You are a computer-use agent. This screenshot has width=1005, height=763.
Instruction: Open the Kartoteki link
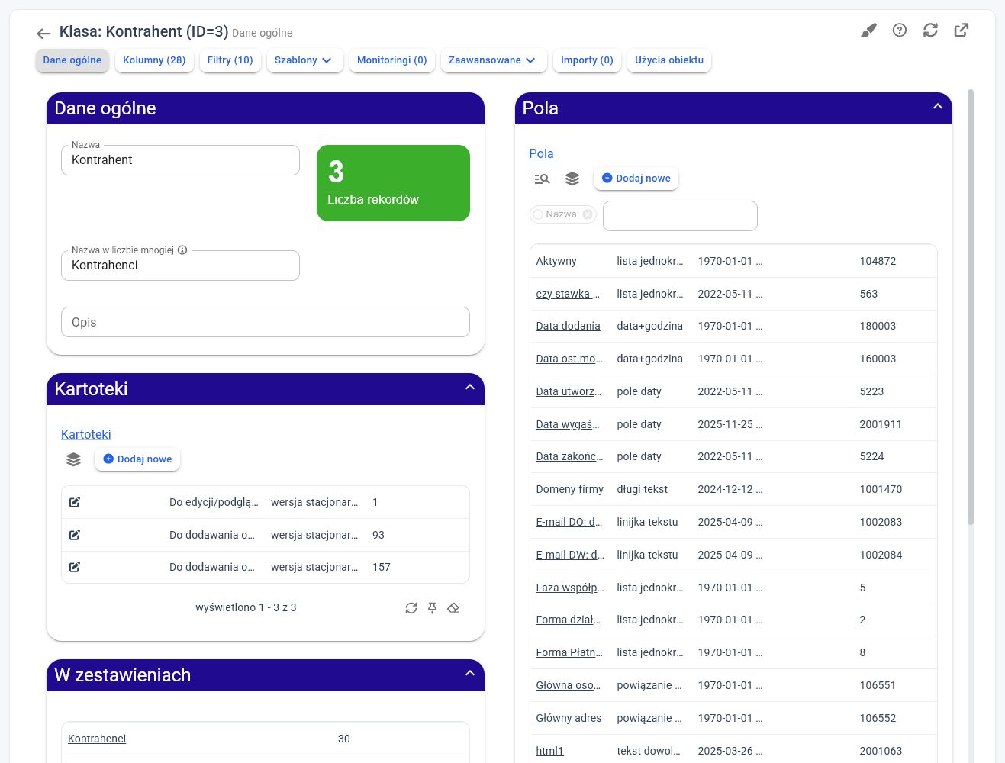pyautogui.click(x=86, y=434)
